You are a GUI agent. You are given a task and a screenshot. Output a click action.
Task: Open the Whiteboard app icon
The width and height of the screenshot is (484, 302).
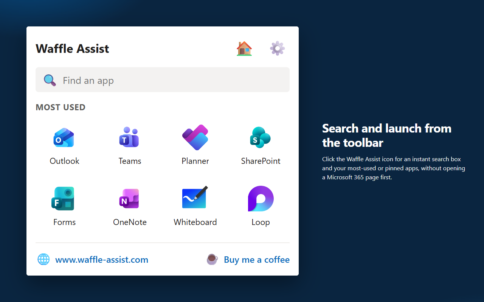point(195,197)
